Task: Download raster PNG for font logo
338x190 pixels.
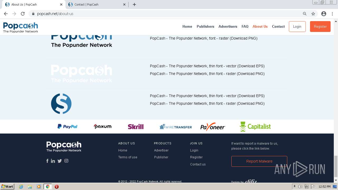Action: [204, 38]
